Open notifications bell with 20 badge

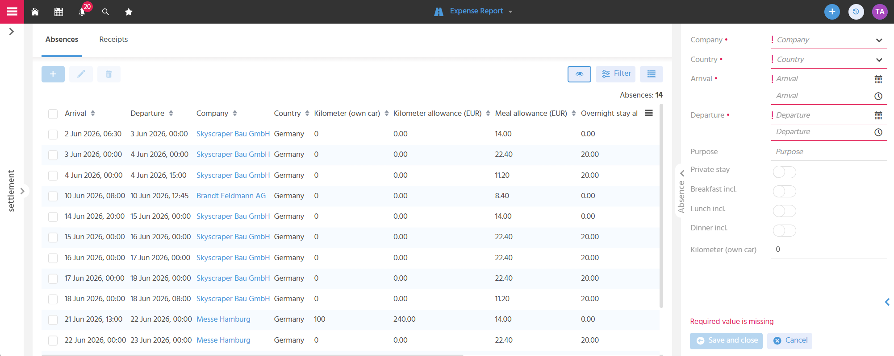[x=82, y=12]
